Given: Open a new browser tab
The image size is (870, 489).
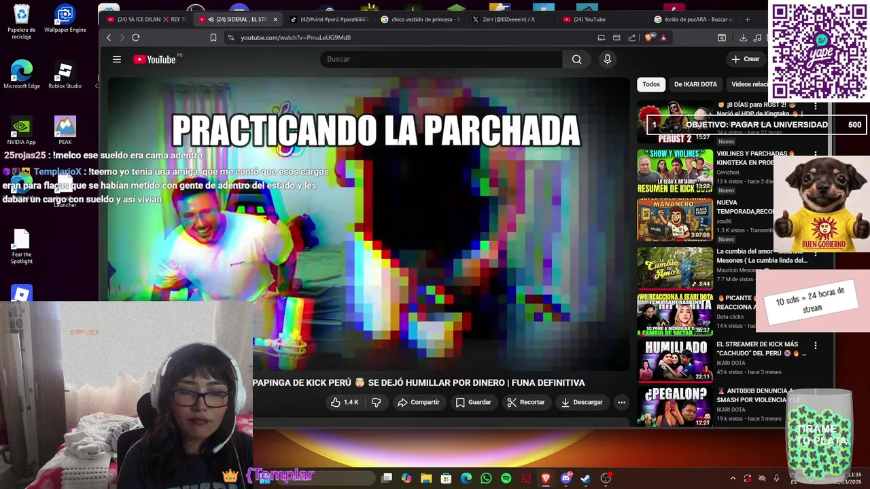Looking at the screenshot, I should [x=748, y=19].
